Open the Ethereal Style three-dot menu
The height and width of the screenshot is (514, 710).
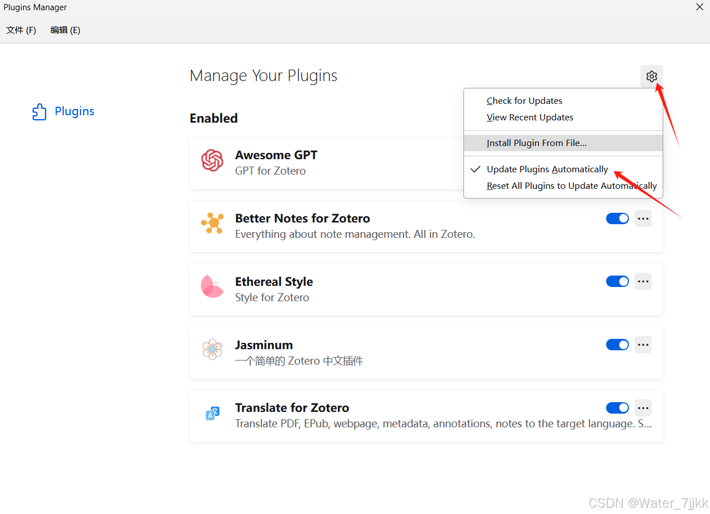pos(643,281)
